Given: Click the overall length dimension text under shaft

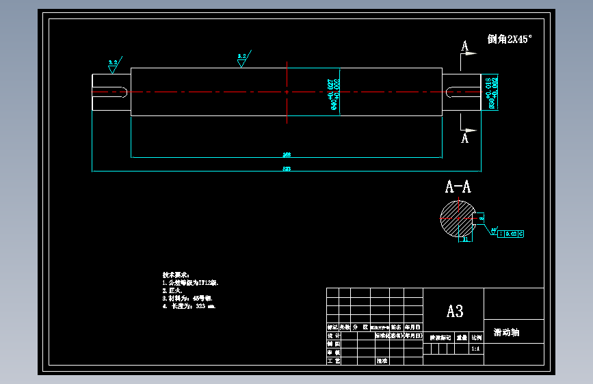Looking at the screenshot, I should click(287, 169).
